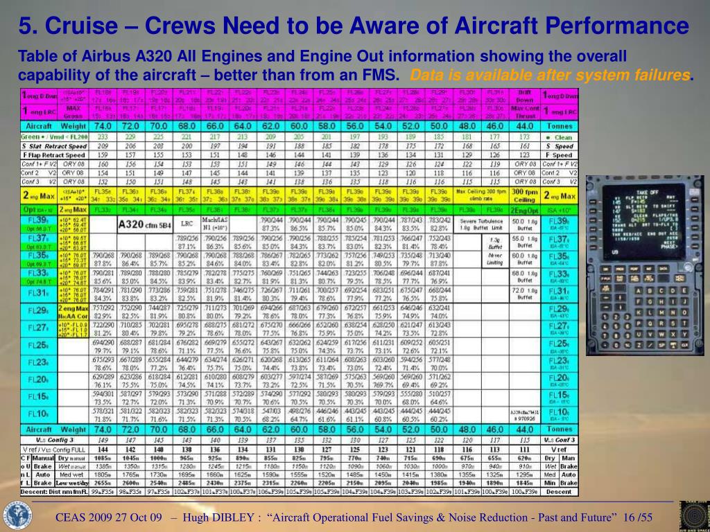Select the 'A320 cfm 5B4' cell
The image size is (710, 532).
coord(144,224)
